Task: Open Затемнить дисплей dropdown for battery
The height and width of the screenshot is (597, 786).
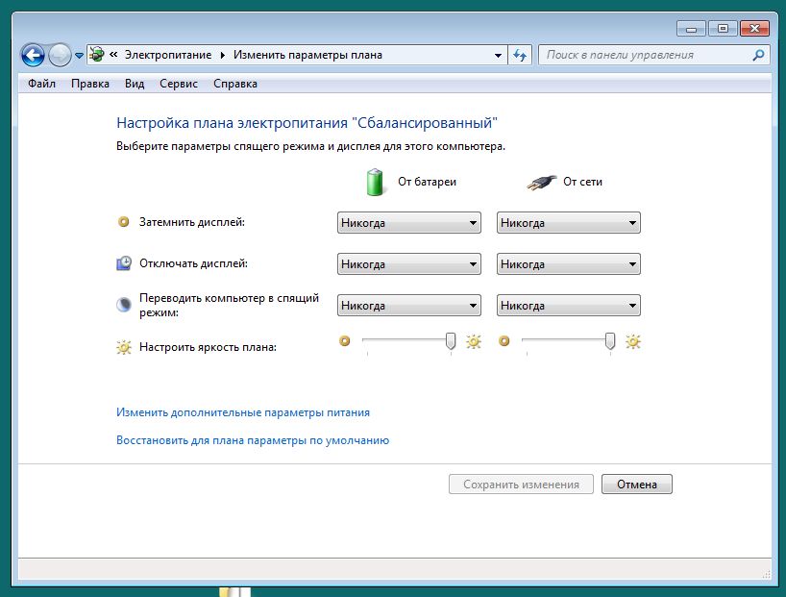Action: click(x=409, y=223)
